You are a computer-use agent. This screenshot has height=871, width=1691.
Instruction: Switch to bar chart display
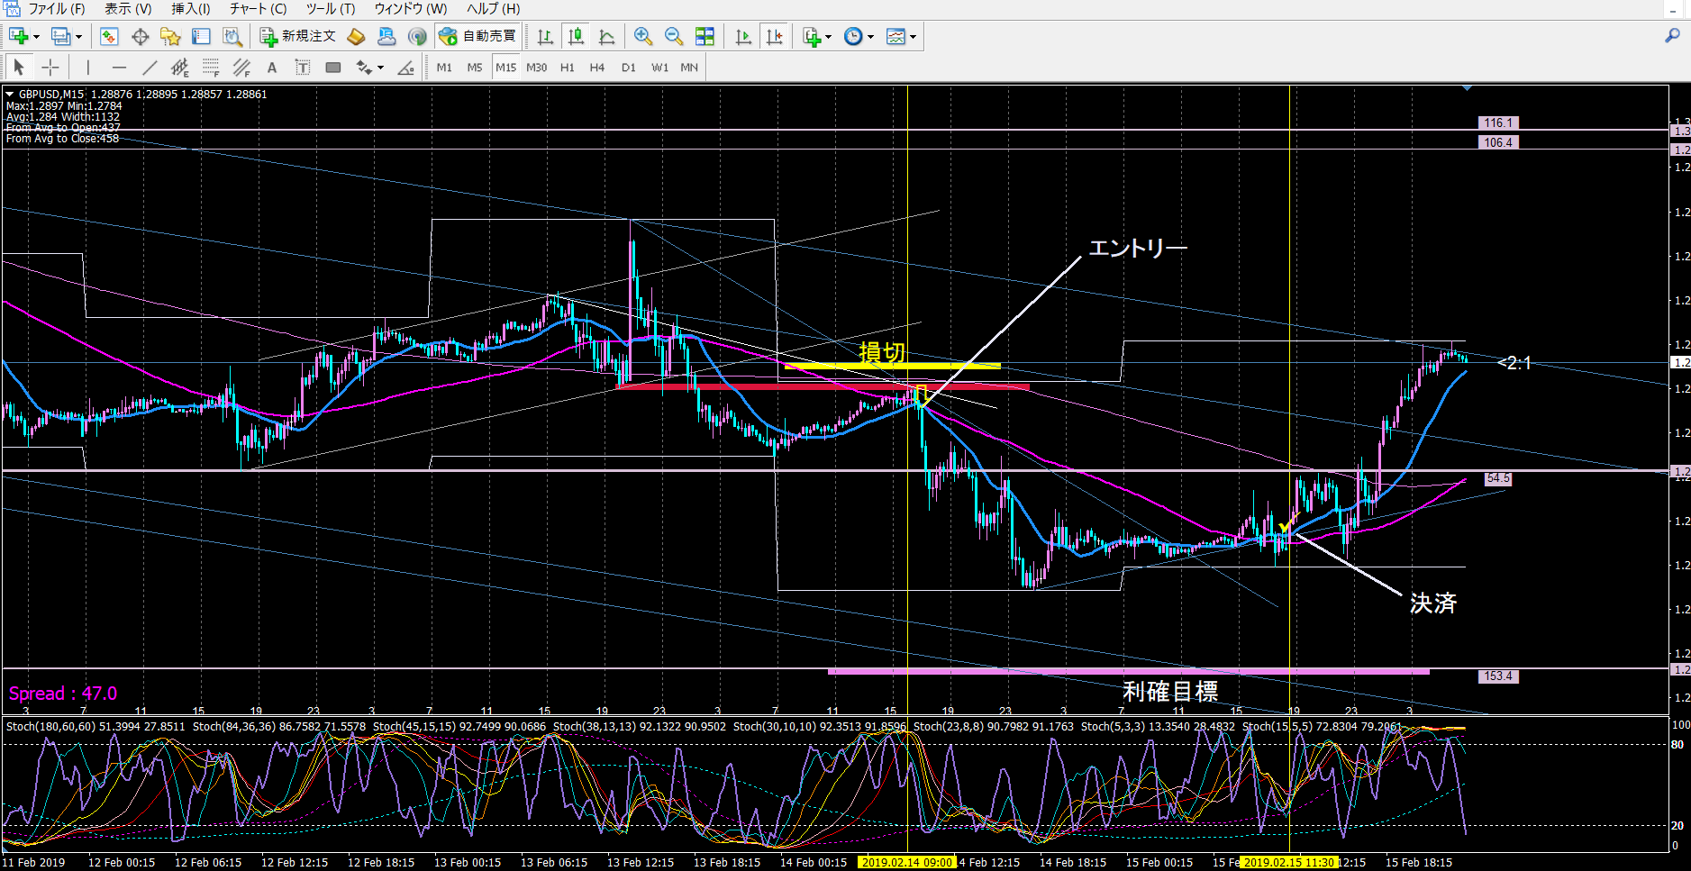545,36
